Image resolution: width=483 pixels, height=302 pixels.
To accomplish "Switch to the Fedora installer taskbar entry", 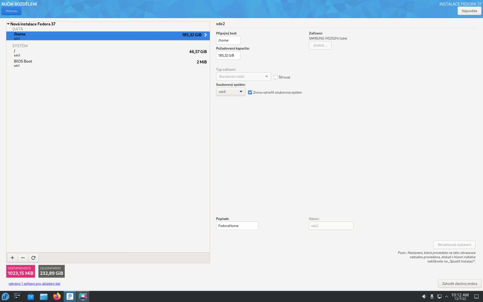I will pos(70,297).
